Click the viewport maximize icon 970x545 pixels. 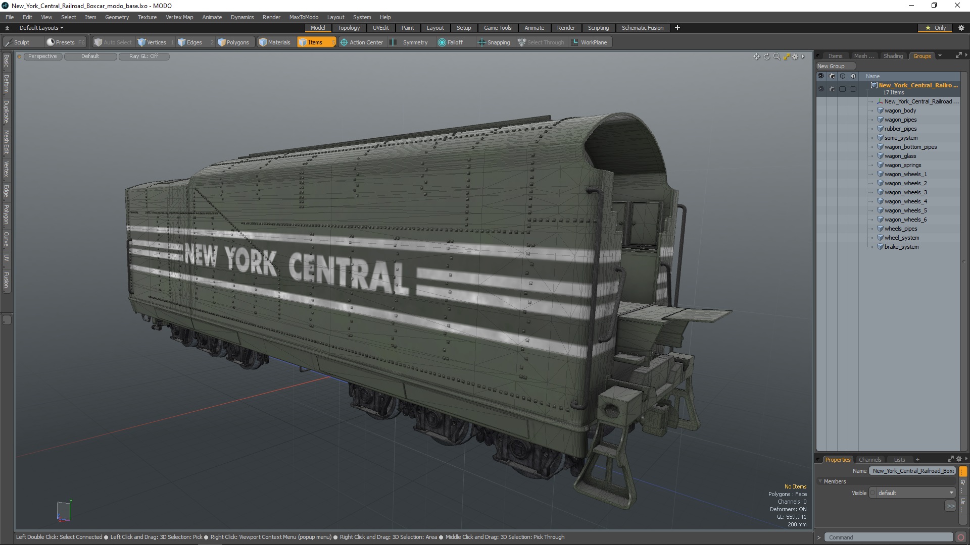[x=786, y=57]
